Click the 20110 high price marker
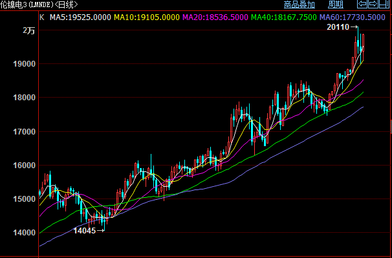 (x=338, y=27)
